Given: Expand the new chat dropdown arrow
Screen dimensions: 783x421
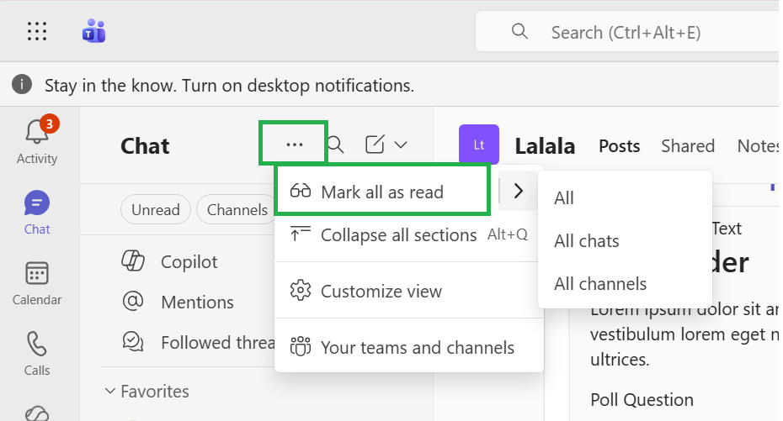Looking at the screenshot, I should click(401, 145).
